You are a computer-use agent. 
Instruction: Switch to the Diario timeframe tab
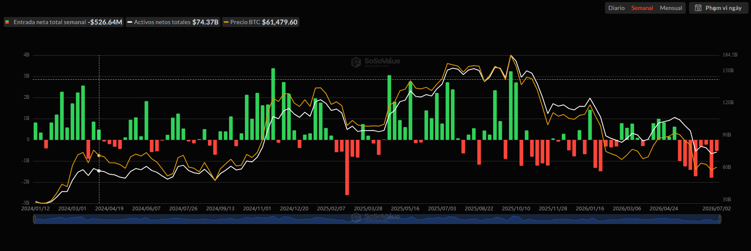tap(616, 8)
